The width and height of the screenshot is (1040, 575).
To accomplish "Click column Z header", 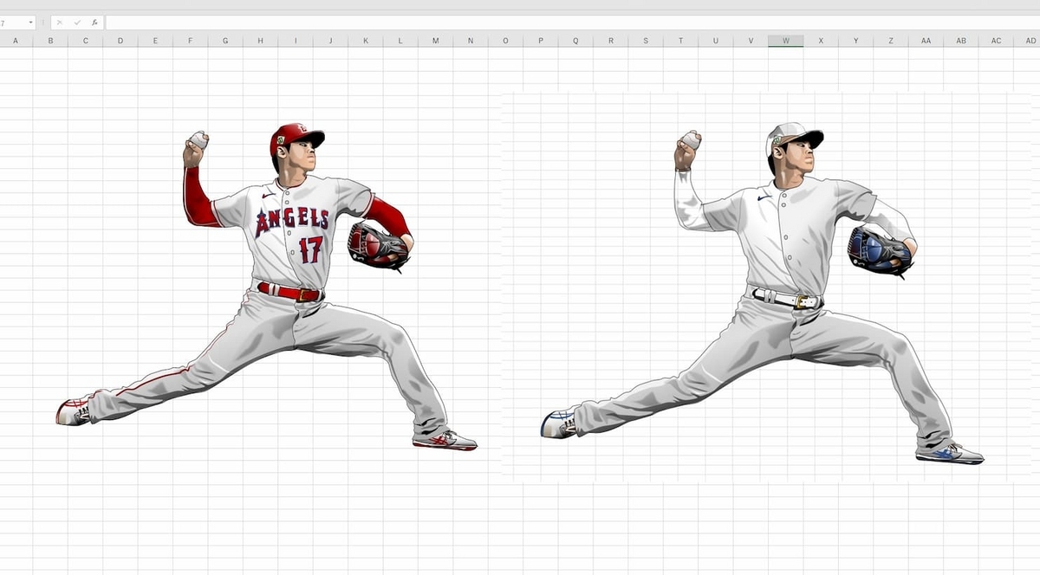I will (890, 40).
